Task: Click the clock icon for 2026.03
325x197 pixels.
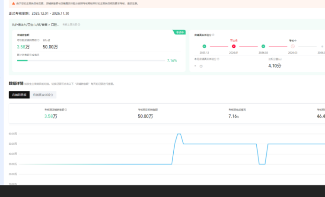Action: pyautogui.click(x=293, y=46)
